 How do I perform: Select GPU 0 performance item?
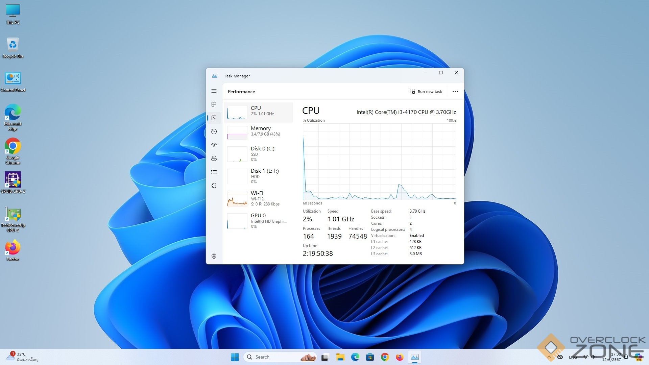coord(258,220)
